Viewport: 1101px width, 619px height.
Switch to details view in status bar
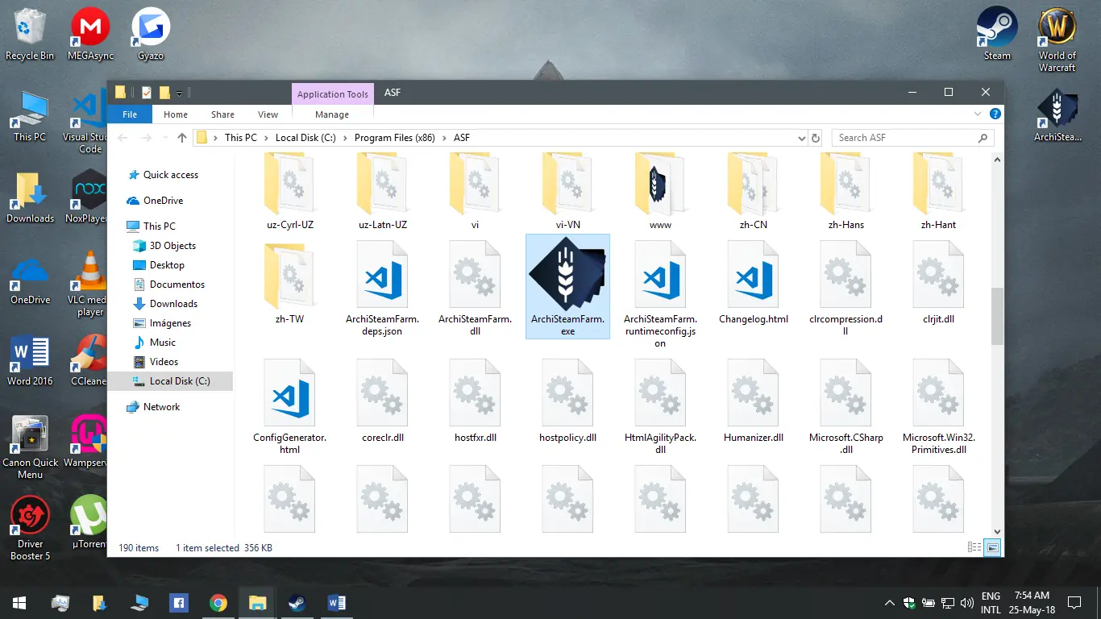974,548
